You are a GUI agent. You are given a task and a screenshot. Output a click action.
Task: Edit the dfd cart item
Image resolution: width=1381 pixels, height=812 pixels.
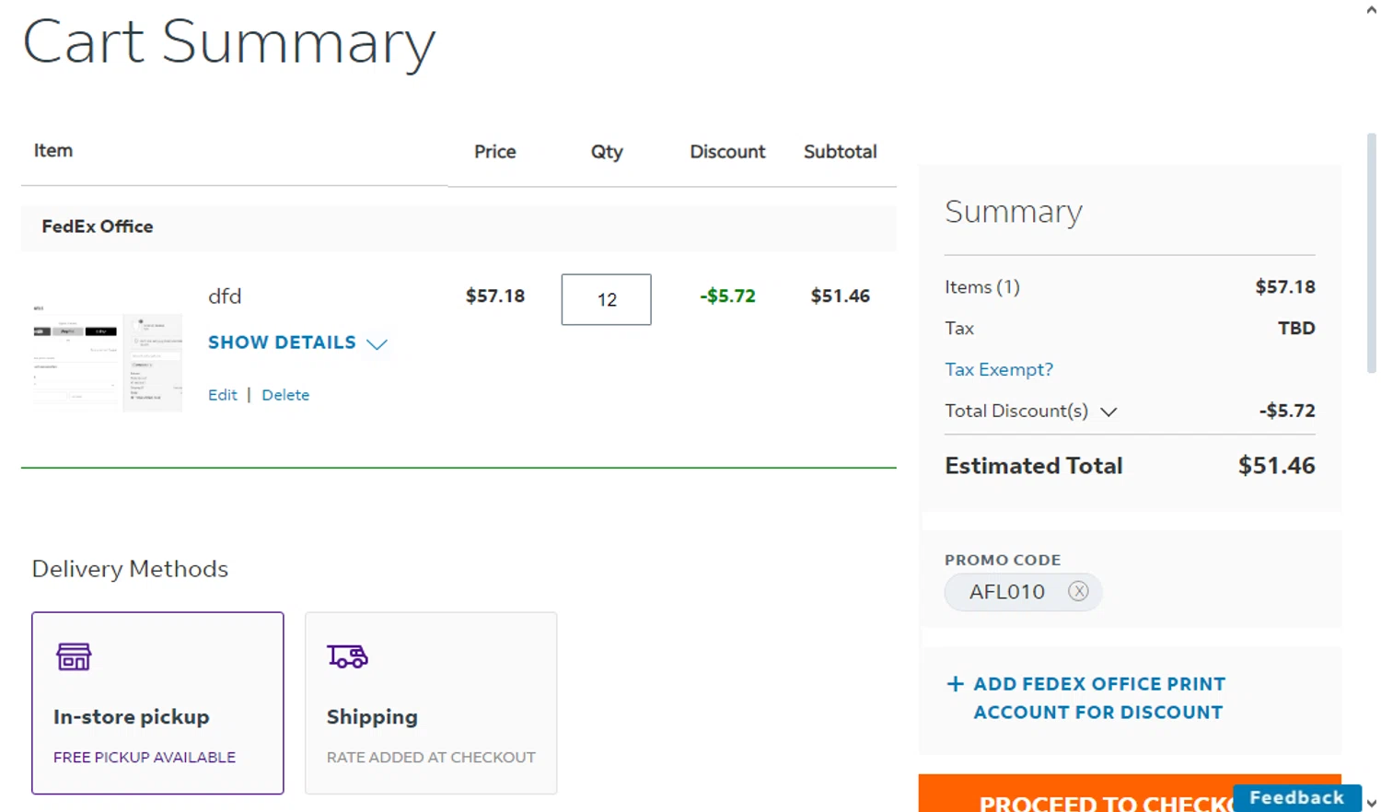[222, 395]
